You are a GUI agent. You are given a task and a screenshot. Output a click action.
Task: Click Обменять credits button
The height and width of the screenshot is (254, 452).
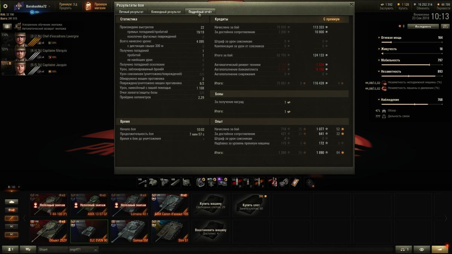click(x=423, y=8)
